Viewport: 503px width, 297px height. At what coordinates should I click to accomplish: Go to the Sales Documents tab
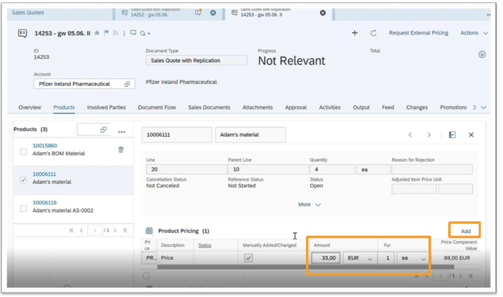click(x=209, y=107)
